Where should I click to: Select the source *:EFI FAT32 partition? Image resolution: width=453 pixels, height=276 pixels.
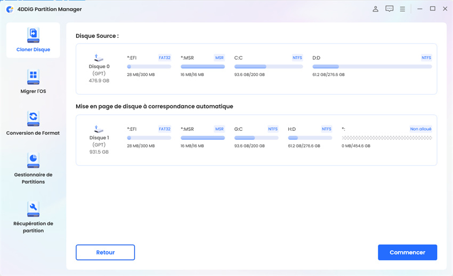149,66
